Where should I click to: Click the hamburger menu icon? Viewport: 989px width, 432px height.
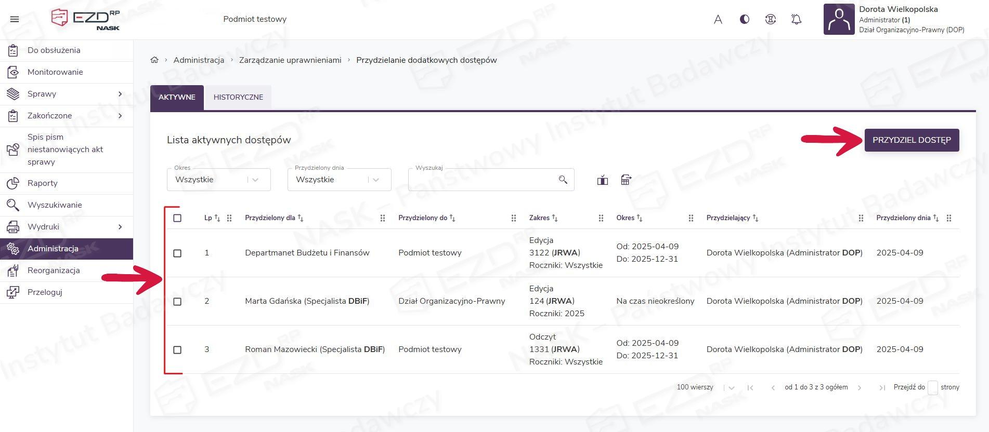tap(15, 19)
